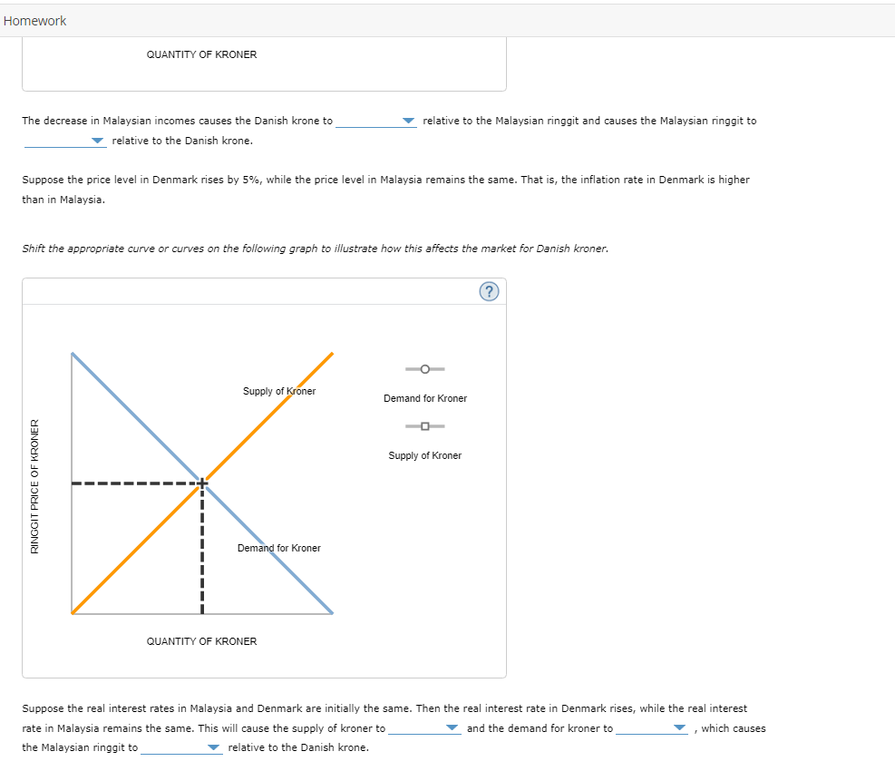The width and height of the screenshot is (895, 771).
Task: Click the horizontal dashed equilibrium price line
Action: click(136, 483)
